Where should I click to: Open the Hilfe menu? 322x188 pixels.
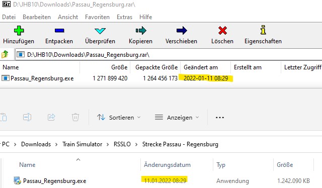coord(145,17)
